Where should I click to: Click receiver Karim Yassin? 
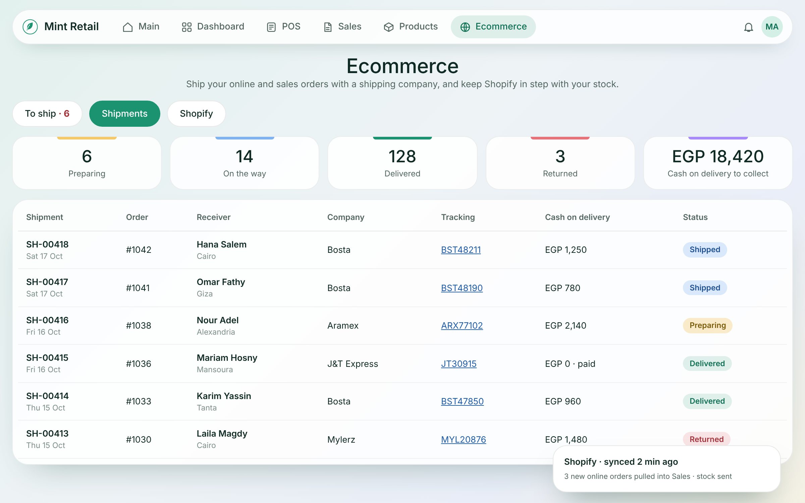coord(224,396)
